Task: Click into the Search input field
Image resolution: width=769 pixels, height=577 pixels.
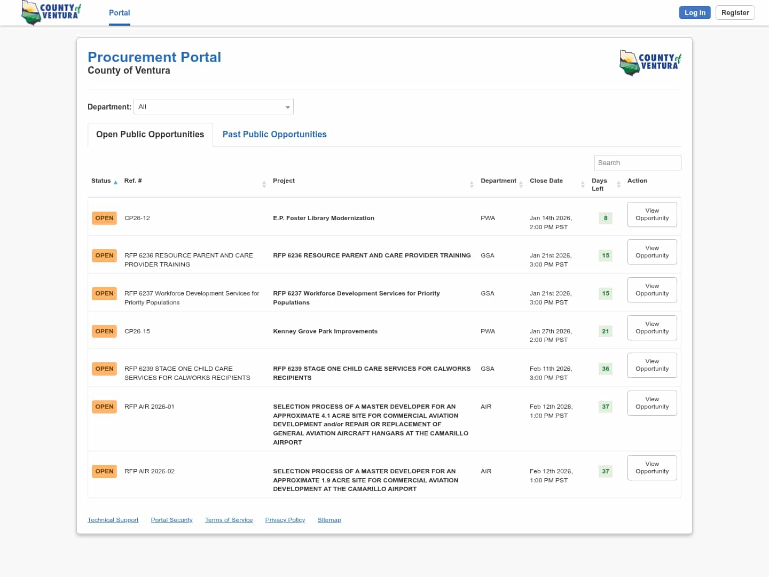Action: pyautogui.click(x=637, y=163)
